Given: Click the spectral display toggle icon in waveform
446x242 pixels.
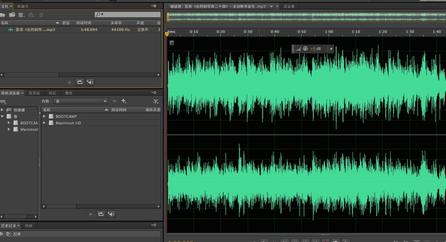Looking at the screenshot, I should 172,43.
